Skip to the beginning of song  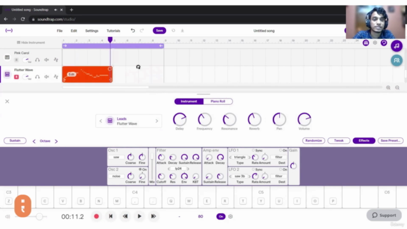(x=111, y=216)
